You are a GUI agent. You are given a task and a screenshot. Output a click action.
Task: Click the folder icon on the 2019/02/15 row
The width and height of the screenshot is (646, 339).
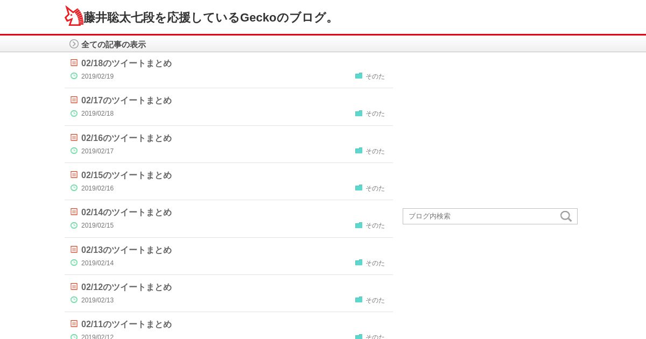pos(359,225)
